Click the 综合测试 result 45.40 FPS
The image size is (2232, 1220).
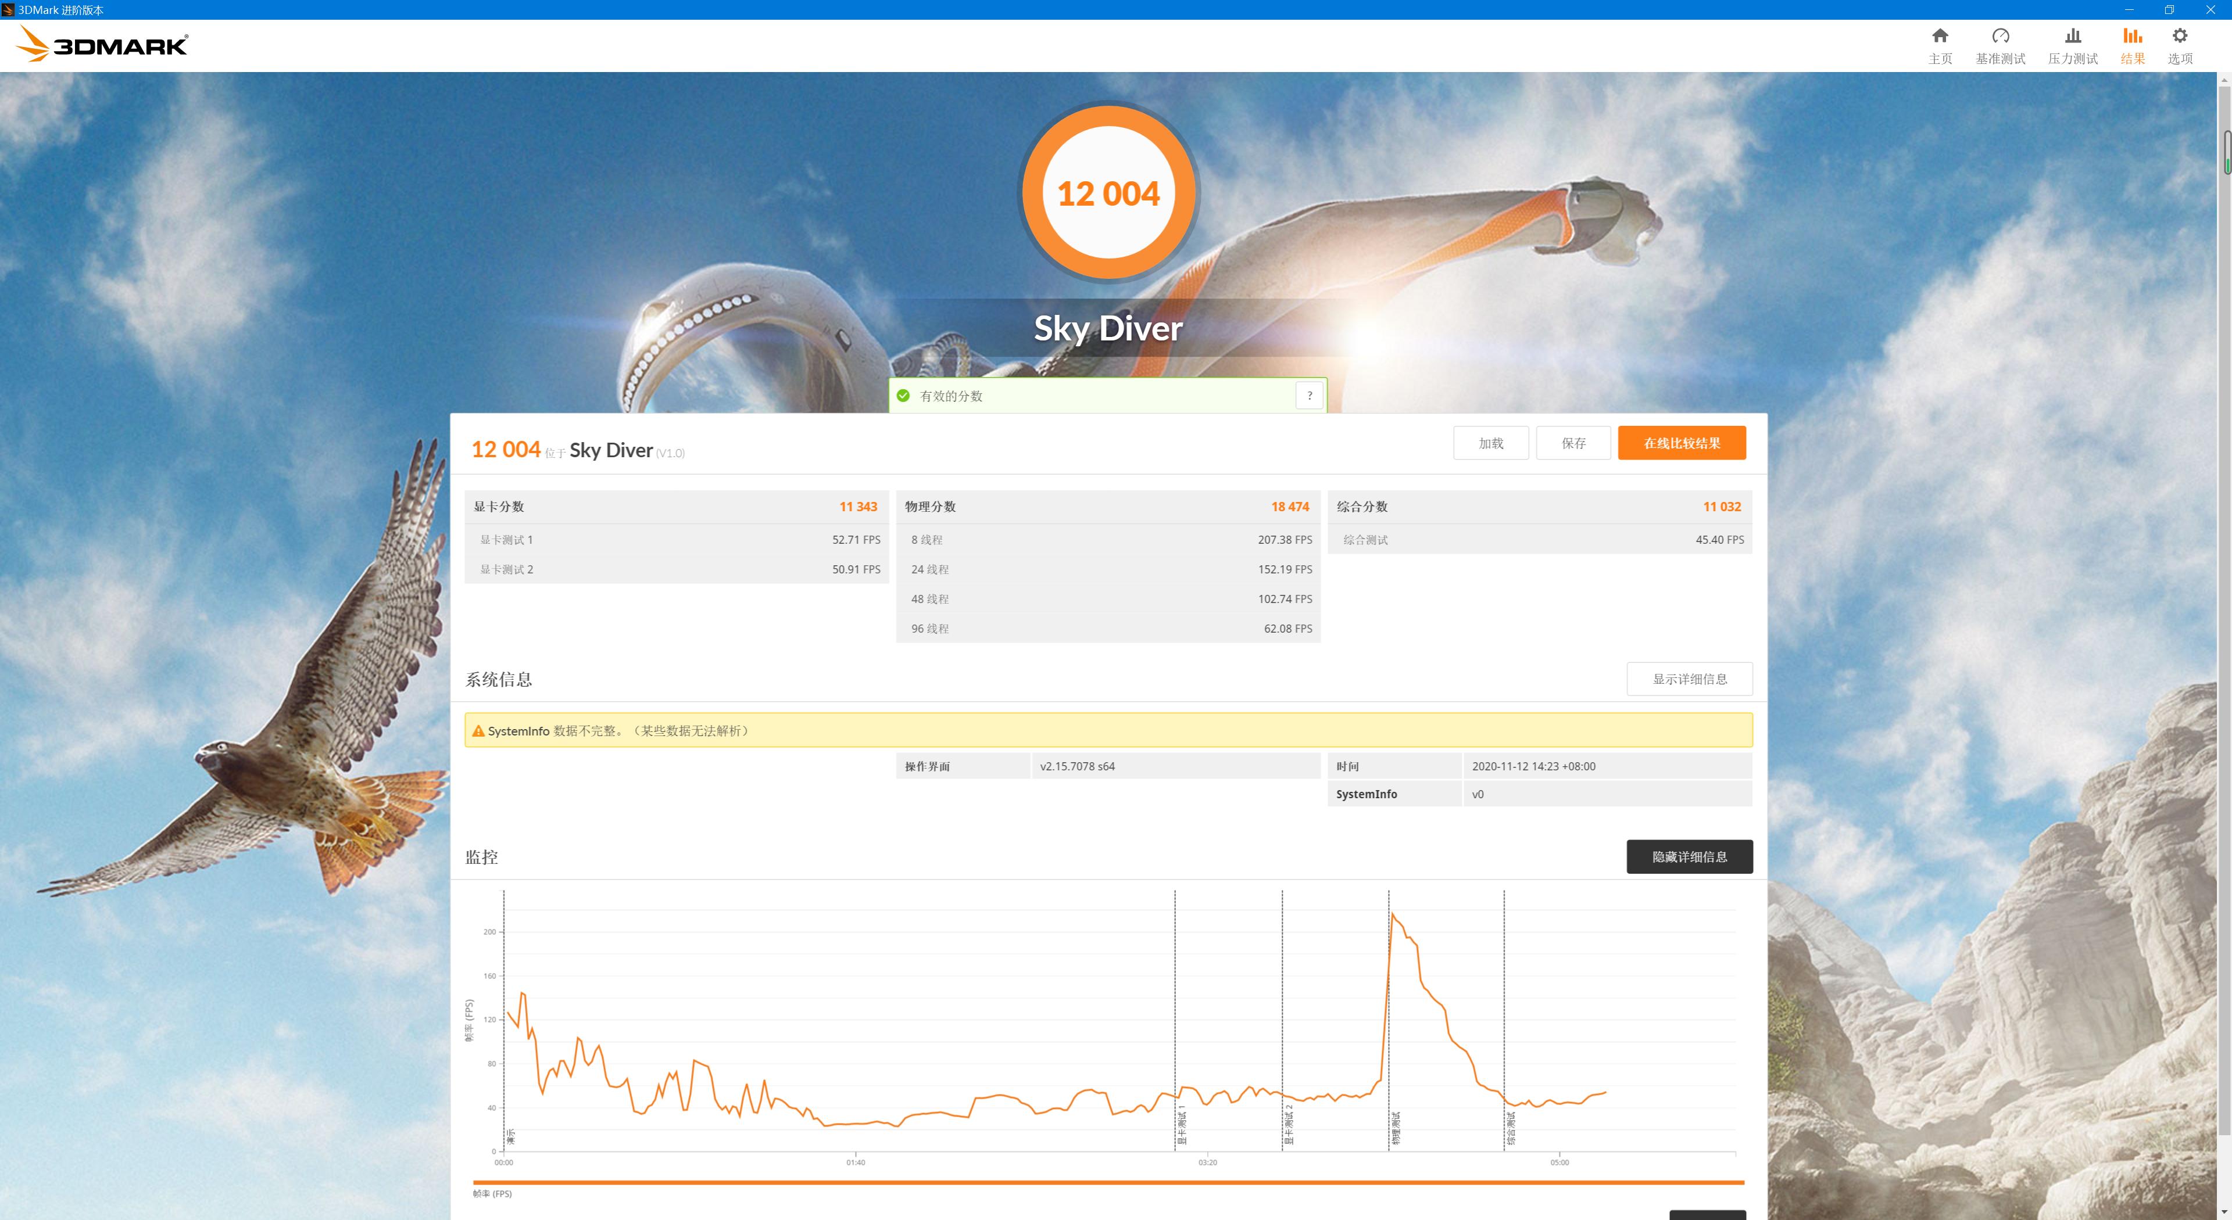1720,540
